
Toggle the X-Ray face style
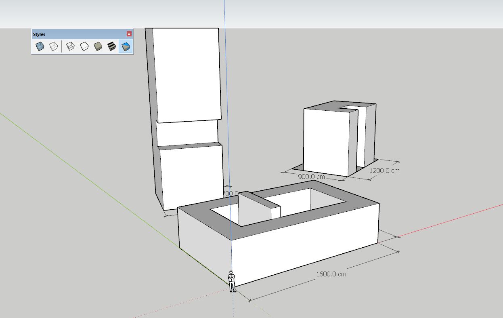(40, 46)
